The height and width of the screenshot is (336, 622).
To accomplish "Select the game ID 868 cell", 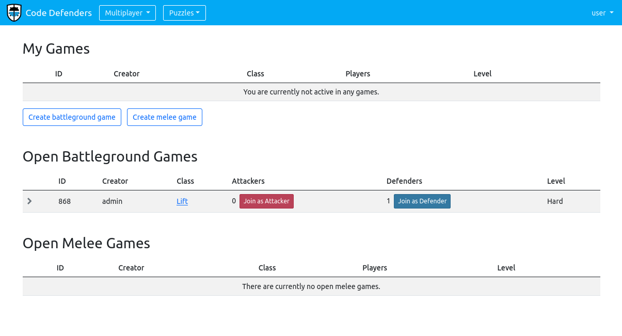I will coord(65,201).
